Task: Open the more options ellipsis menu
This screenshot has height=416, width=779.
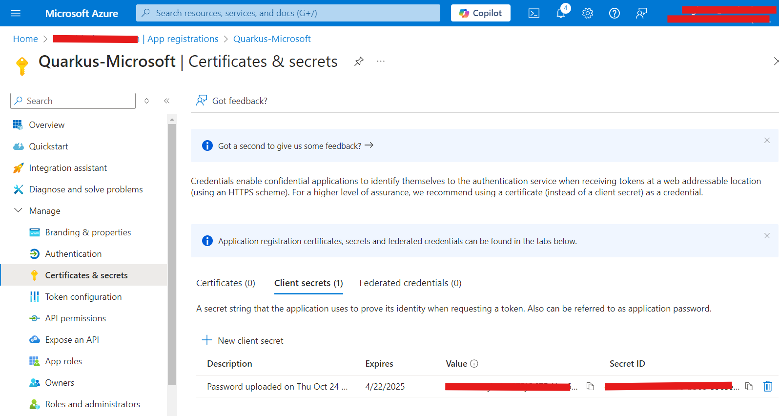Action: click(x=381, y=62)
